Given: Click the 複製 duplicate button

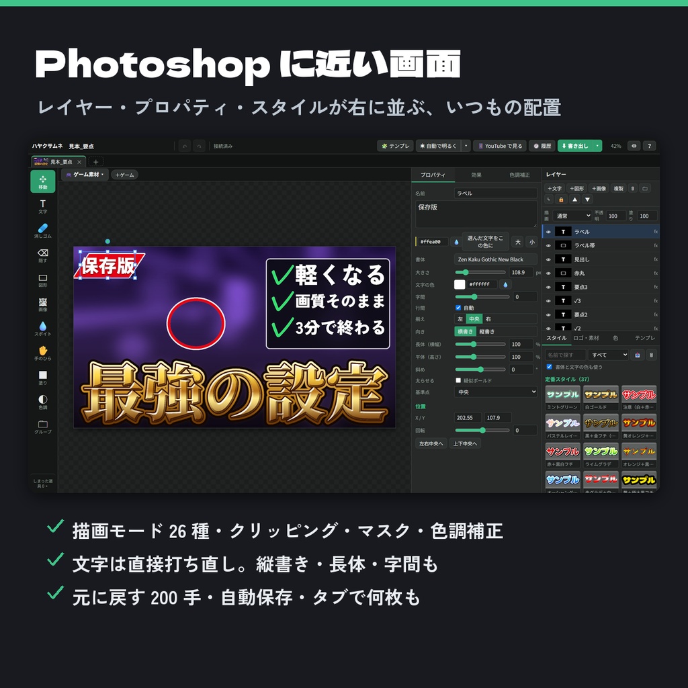Looking at the screenshot, I should (618, 188).
